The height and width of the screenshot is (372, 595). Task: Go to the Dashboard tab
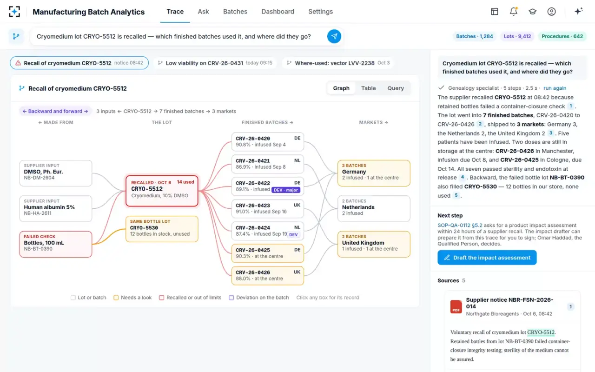click(x=278, y=12)
